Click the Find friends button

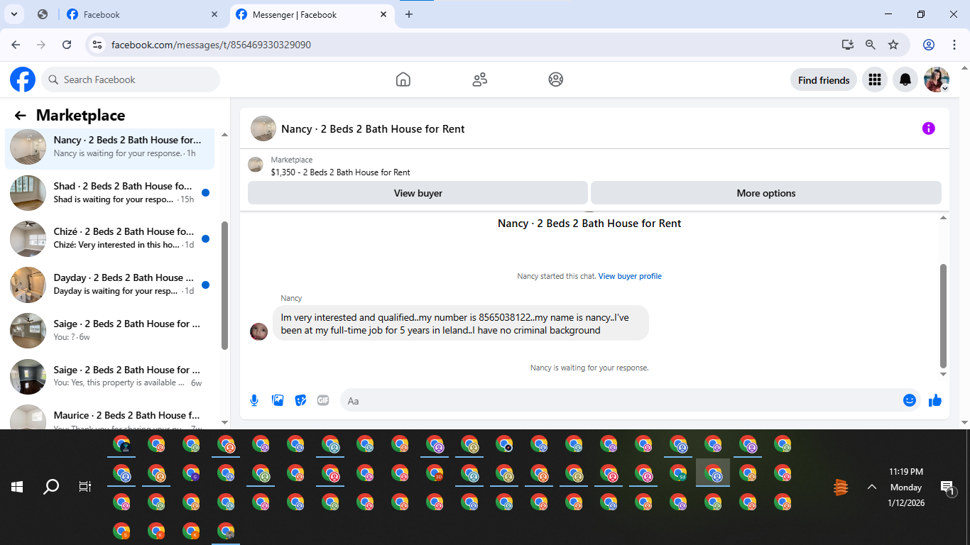click(824, 80)
